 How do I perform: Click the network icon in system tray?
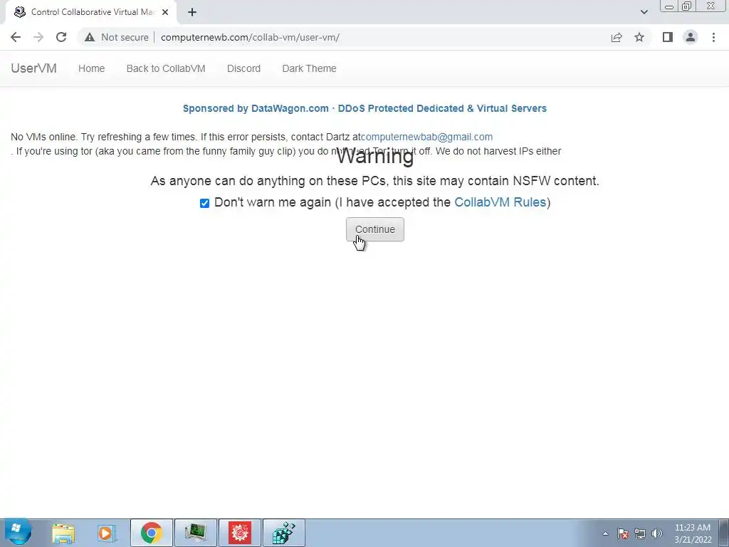[640, 533]
